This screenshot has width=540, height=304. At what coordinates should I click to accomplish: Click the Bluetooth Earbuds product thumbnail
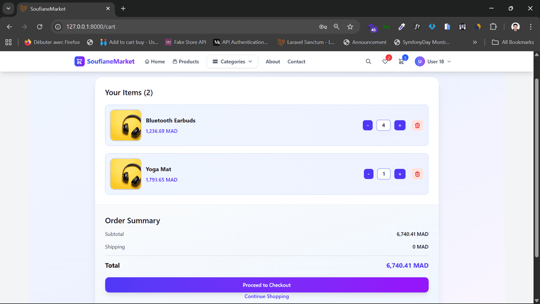pos(126,125)
